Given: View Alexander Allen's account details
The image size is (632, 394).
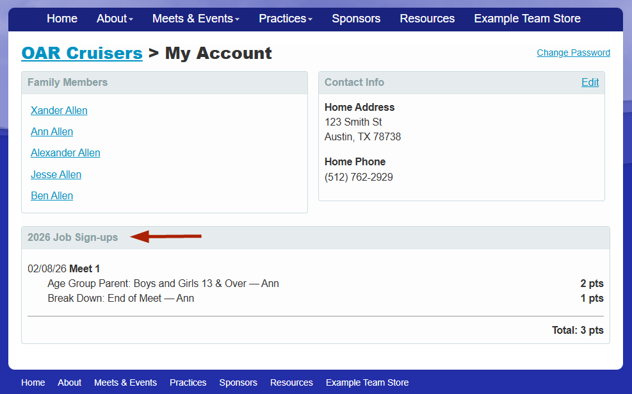Looking at the screenshot, I should (65, 152).
